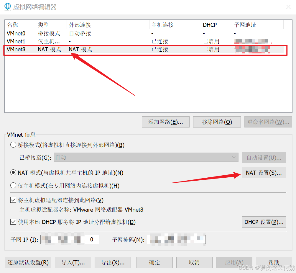Image resolution: width=296 pixels, height=273 pixels.
Task: Uncheck 将主机虚拟适配器连接到此网络
Action: (13, 200)
